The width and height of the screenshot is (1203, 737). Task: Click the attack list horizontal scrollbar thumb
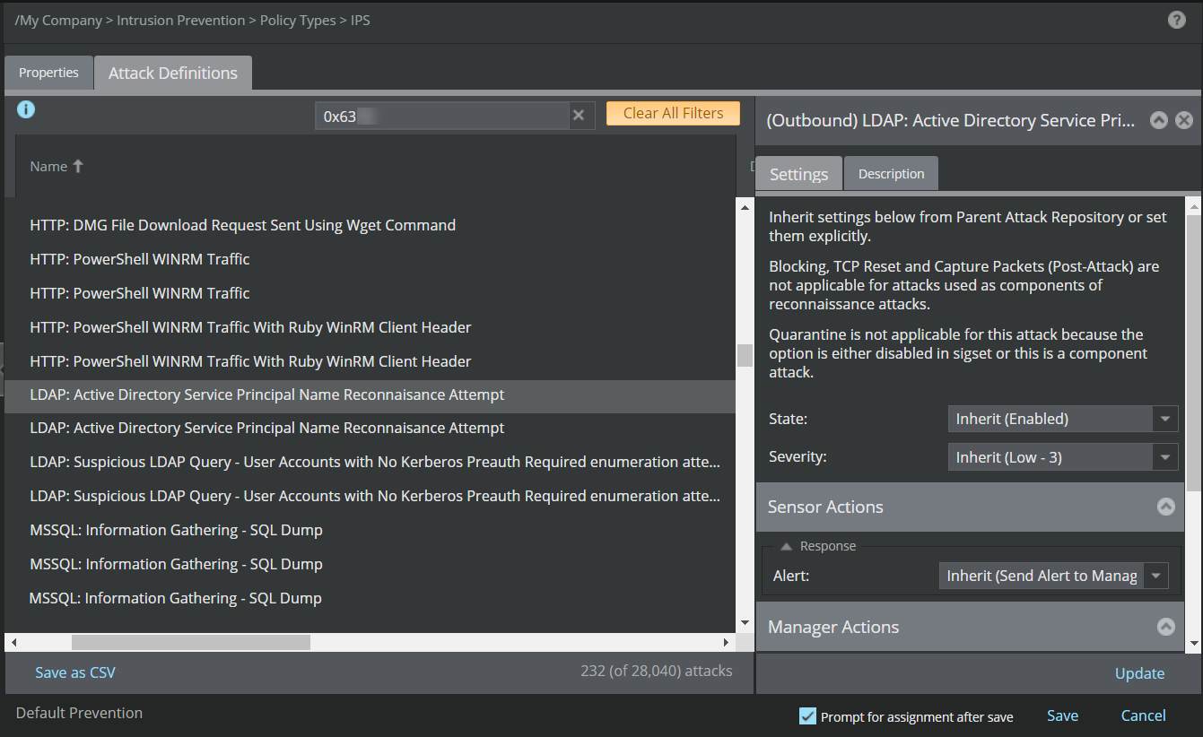coord(191,642)
